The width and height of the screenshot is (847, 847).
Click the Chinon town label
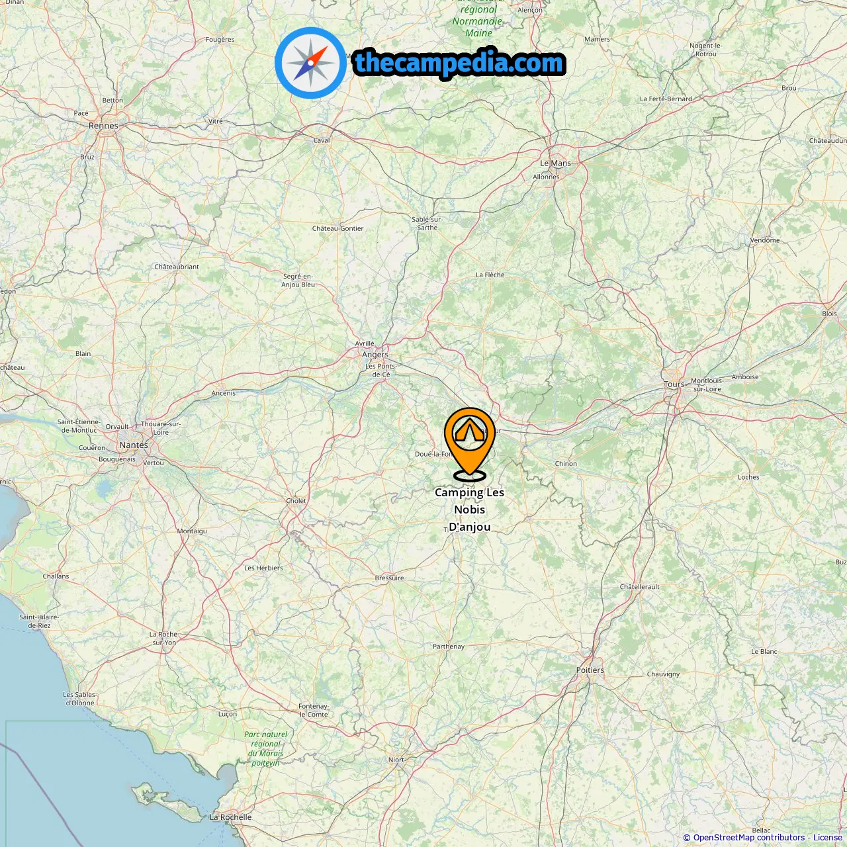click(566, 464)
